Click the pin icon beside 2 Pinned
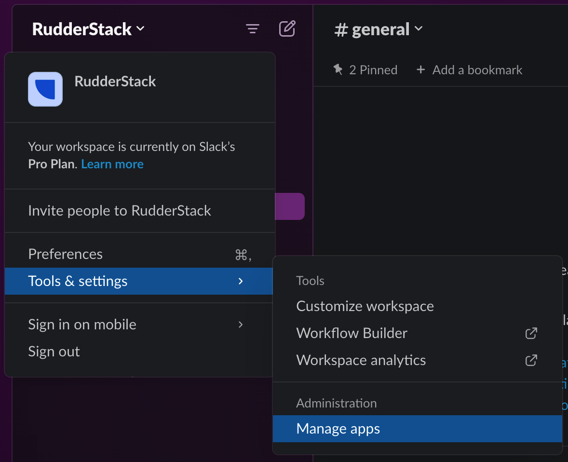The image size is (568, 462). (x=338, y=69)
